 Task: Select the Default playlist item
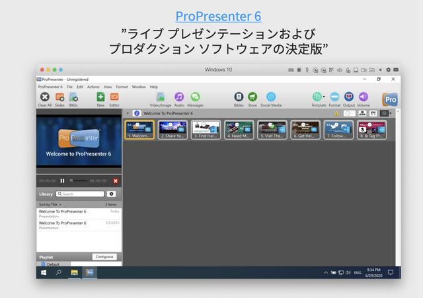pyautogui.click(x=54, y=264)
